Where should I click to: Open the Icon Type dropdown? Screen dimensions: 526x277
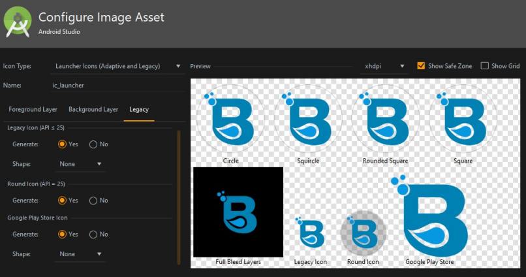pyautogui.click(x=117, y=66)
